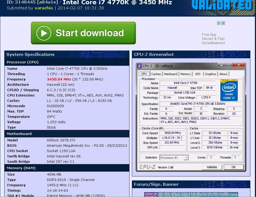Click 'DDR3-2919 - Single Channel' memory type
The height and width of the screenshot is (197, 256).
71,180
